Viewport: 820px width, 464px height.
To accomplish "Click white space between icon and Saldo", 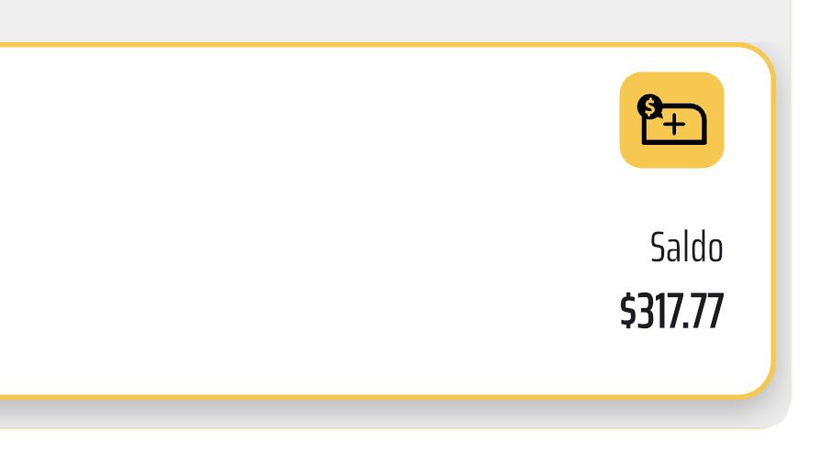I will (672, 199).
